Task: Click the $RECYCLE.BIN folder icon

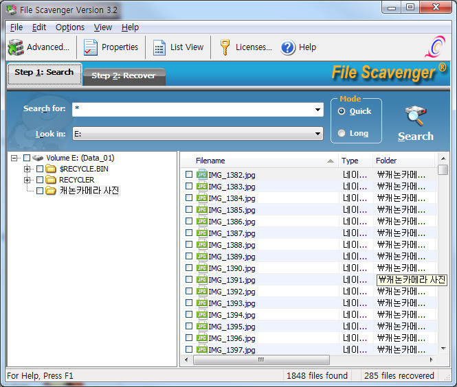Action: point(51,169)
